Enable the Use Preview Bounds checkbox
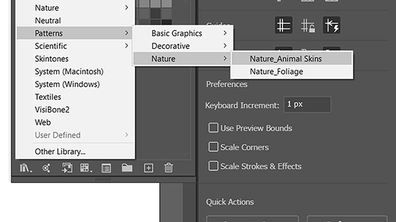Screen dimensions: 396x222 pos(213,128)
